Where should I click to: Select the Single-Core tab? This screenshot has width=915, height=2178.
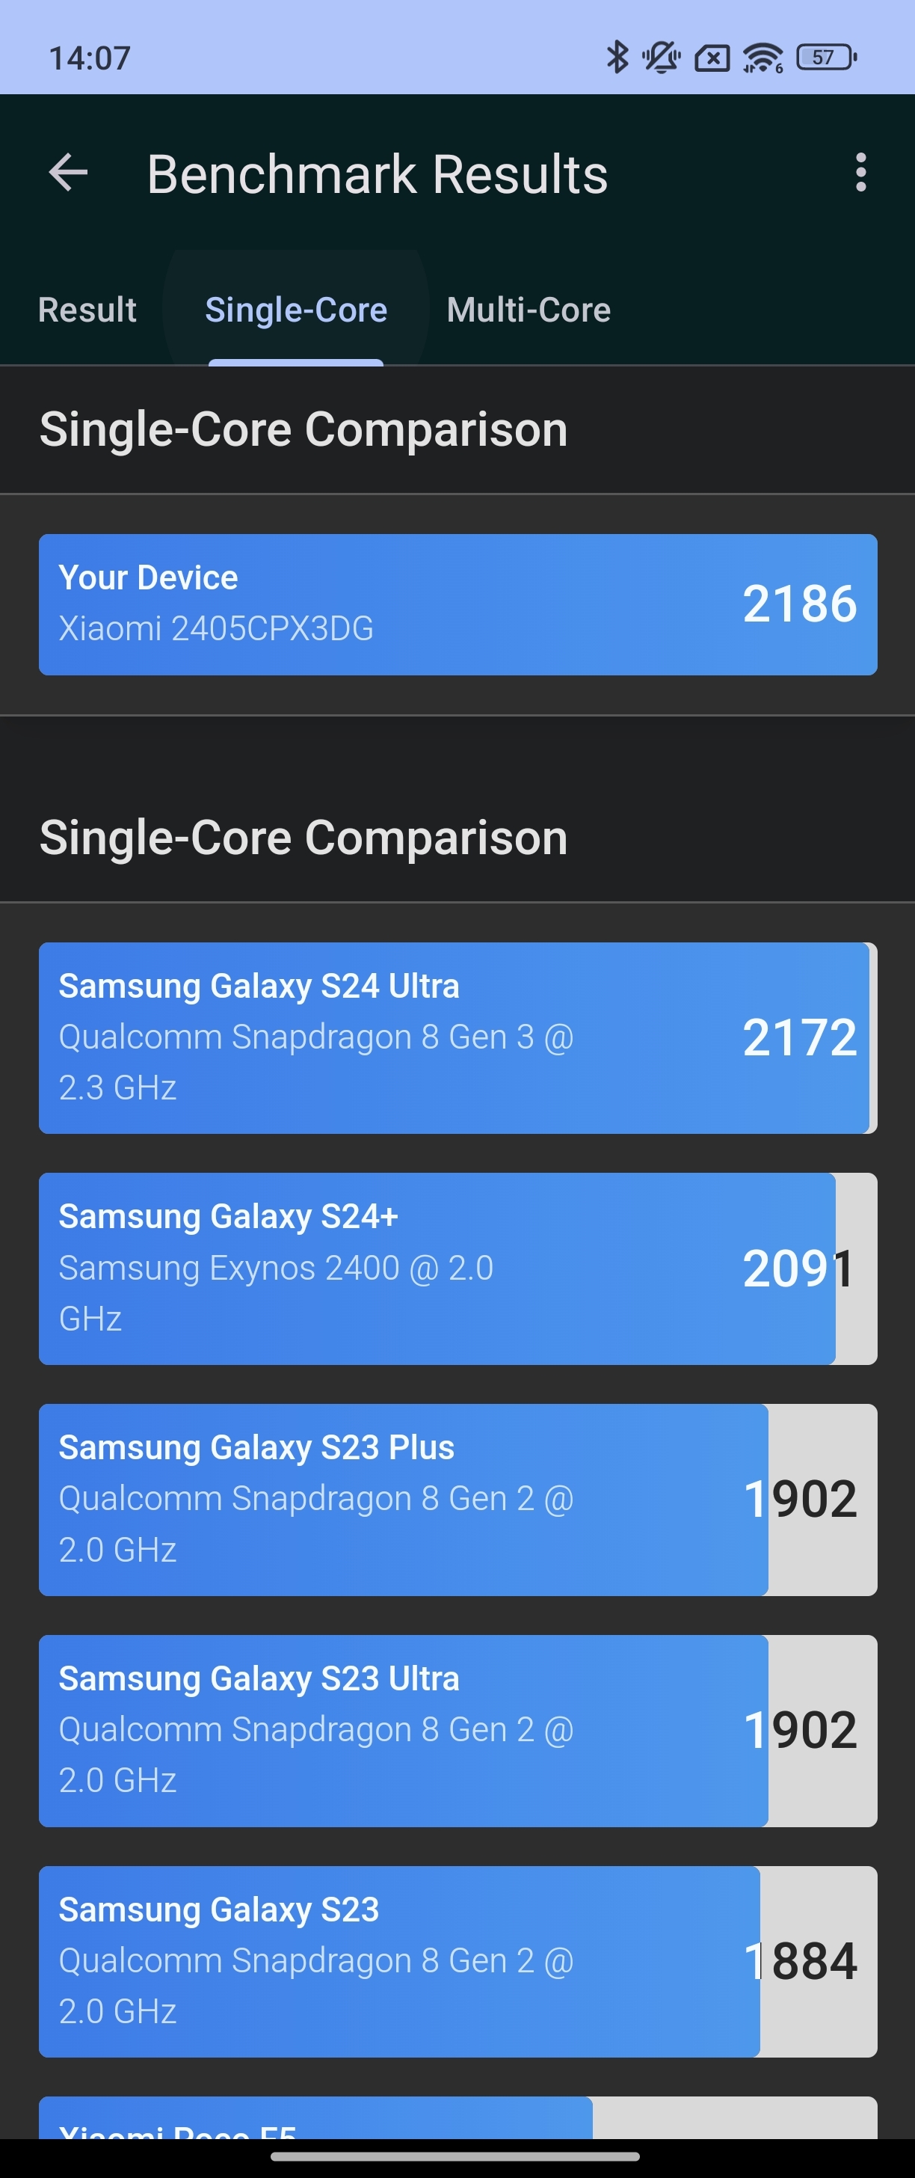[x=297, y=310]
